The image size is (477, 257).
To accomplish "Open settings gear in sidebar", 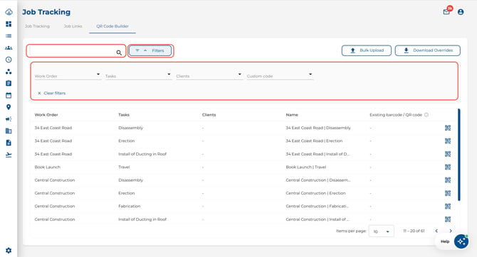I will click(9, 251).
